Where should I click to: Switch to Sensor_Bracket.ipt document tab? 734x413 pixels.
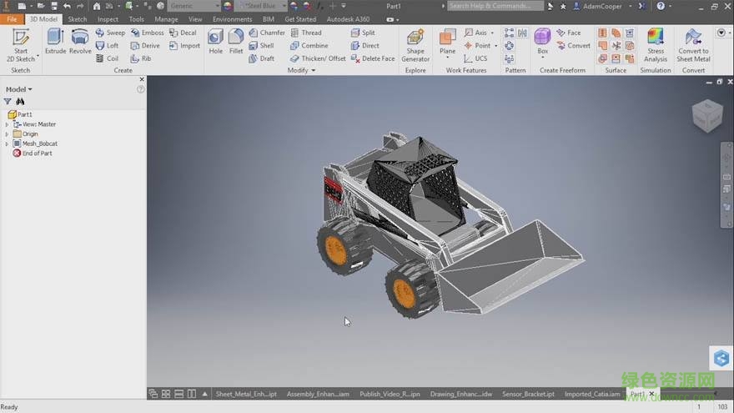[x=528, y=394]
